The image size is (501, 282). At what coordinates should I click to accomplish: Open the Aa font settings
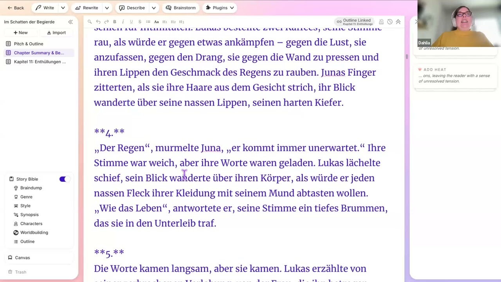coord(156,22)
